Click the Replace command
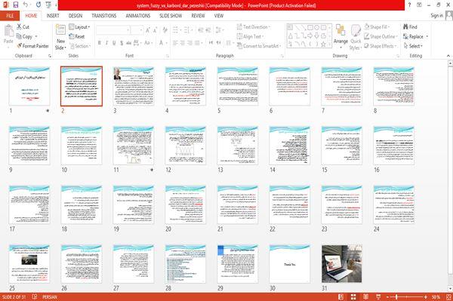 point(413,36)
